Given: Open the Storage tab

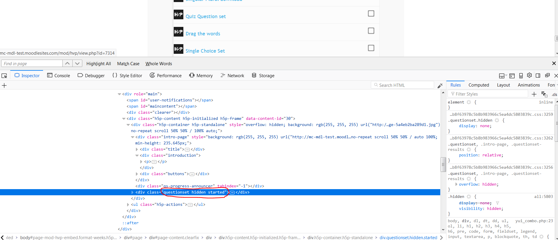Looking at the screenshot, I should [x=263, y=75].
